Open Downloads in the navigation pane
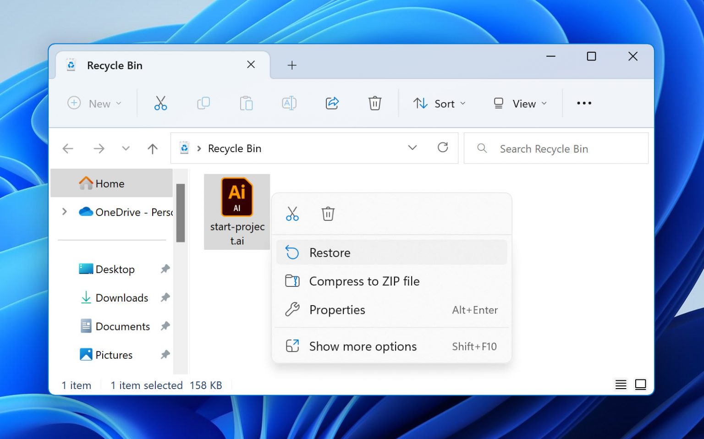This screenshot has height=439, width=704. (121, 298)
